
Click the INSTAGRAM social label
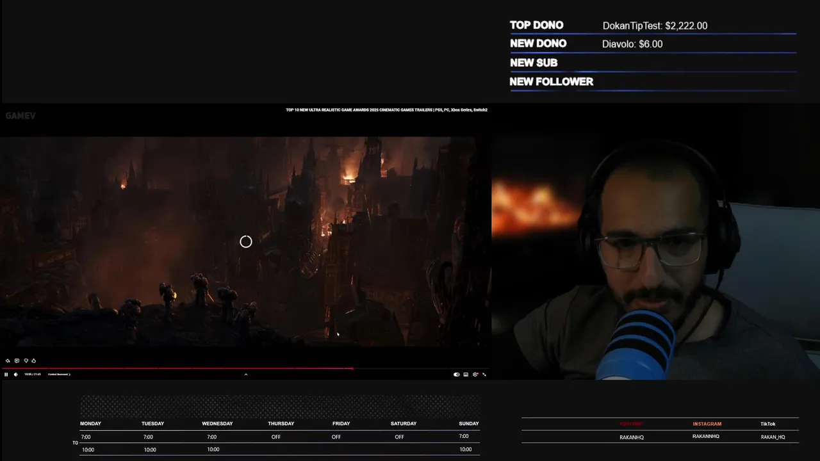coord(707,424)
